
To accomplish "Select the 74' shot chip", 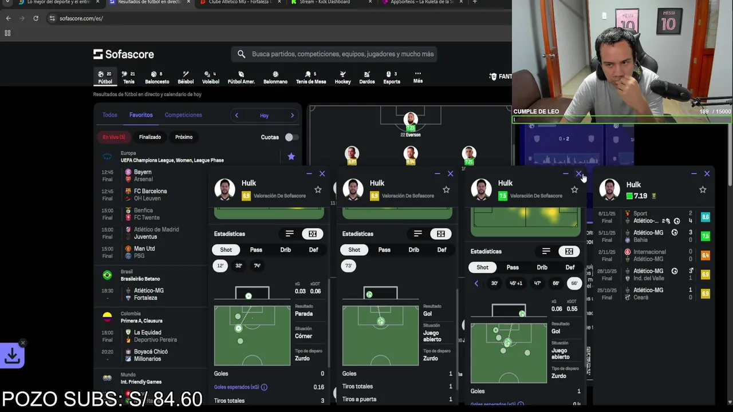I will (x=257, y=266).
